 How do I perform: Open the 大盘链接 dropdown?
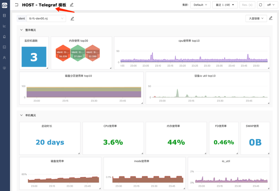coord(256,18)
